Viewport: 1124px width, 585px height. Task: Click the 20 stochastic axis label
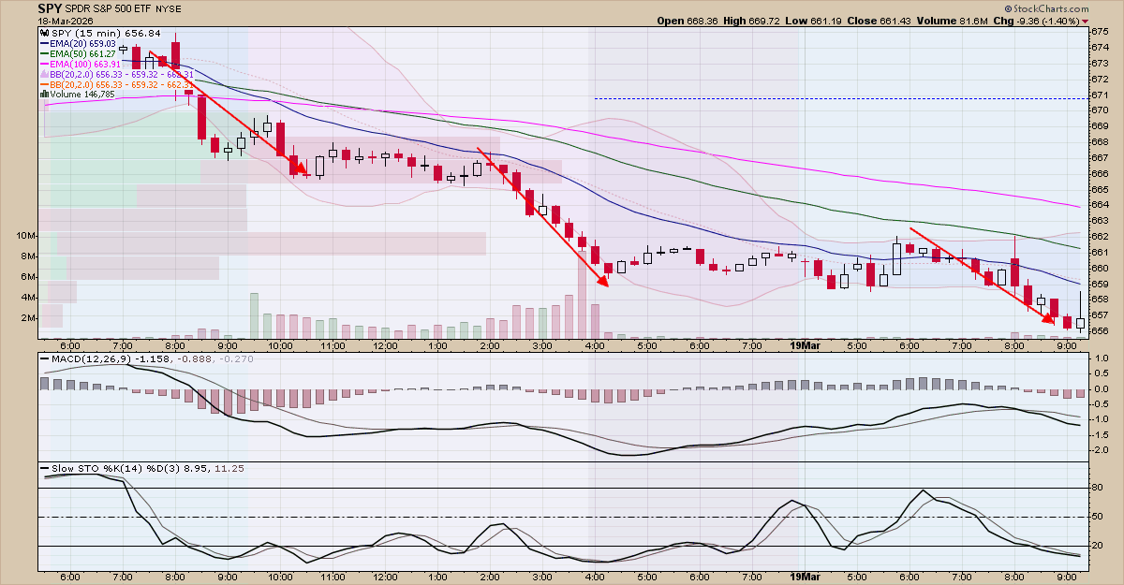pyautogui.click(x=1098, y=546)
